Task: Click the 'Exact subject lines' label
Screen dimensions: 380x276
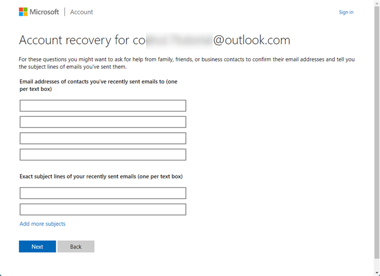Action: (101, 177)
